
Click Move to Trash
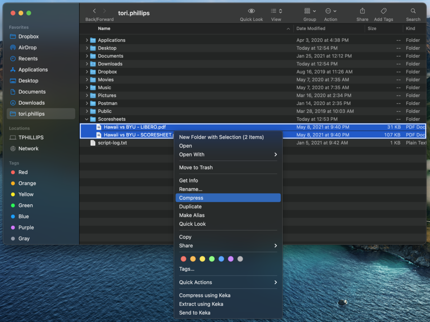(196, 167)
